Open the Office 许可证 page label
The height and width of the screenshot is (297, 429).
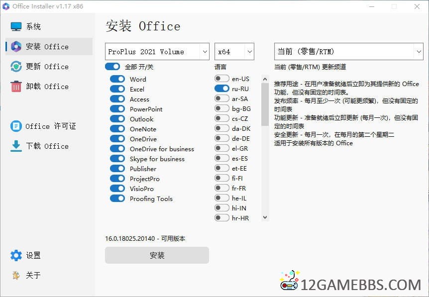(x=51, y=126)
